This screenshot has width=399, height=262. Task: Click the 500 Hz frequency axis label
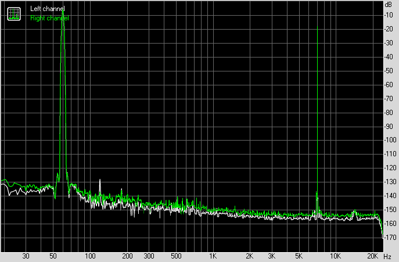click(175, 256)
